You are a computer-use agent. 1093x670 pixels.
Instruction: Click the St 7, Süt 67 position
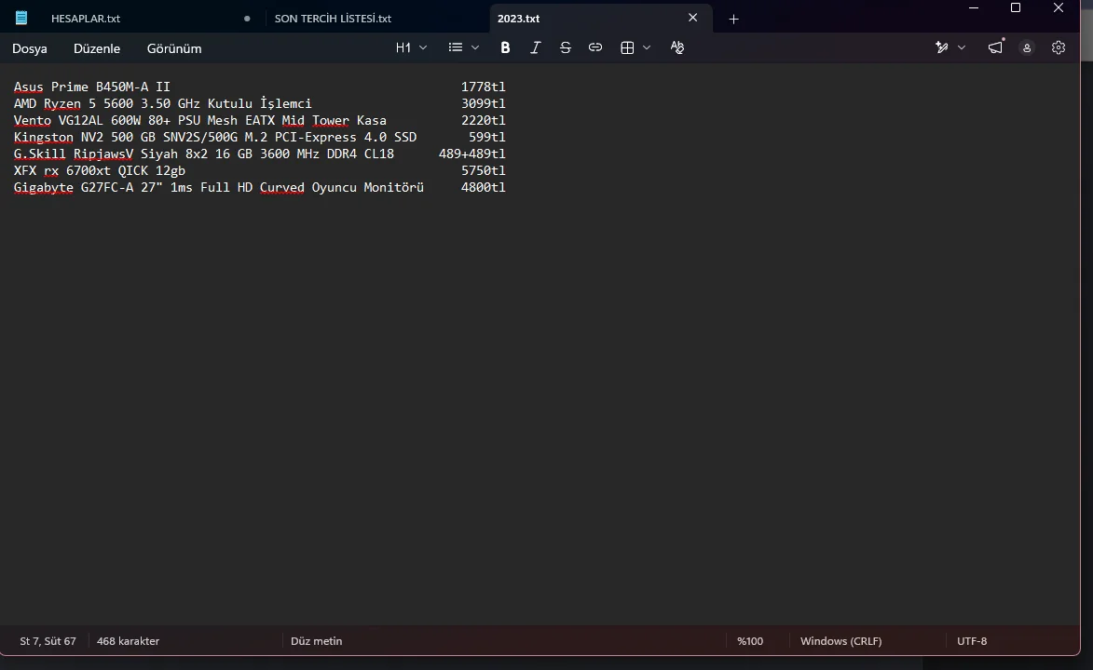pos(48,641)
